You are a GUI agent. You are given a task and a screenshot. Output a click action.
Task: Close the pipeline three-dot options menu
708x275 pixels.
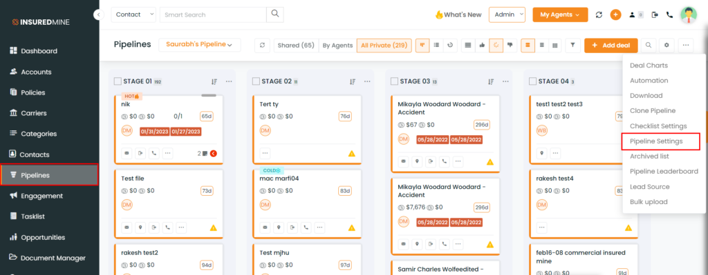[x=685, y=45]
